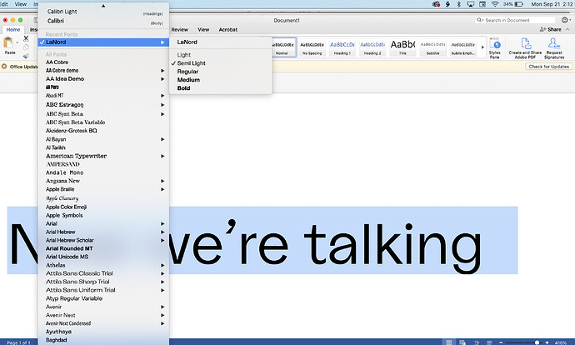Open the View menu in macOS menu bar
The width and height of the screenshot is (575, 345).
(21, 4)
